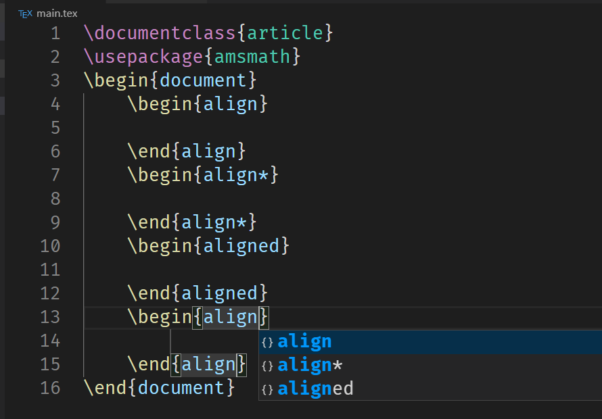Image resolution: width=602 pixels, height=419 pixels.
Task: Click the braces icon next to aligned suggestion
Action: tap(268, 390)
